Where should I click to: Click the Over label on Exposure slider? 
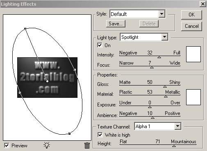[x=175, y=102]
